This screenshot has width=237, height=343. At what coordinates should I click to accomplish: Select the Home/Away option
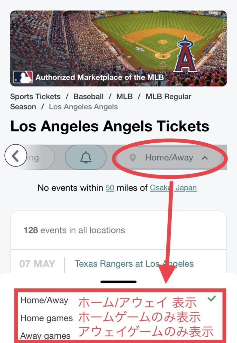pyautogui.click(x=44, y=300)
